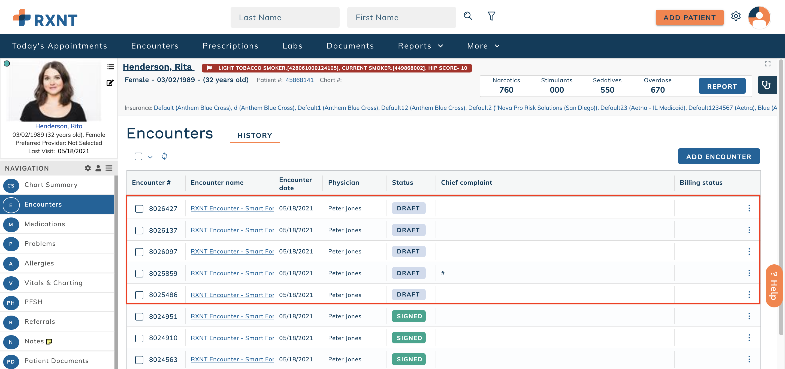The height and width of the screenshot is (369, 785).
Task: Click the navigation list view icon
Action: pos(109,168)
